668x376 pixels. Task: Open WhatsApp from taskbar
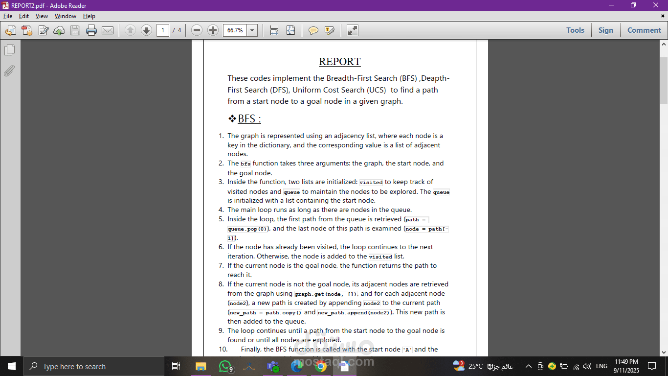(x=225, y=366)
